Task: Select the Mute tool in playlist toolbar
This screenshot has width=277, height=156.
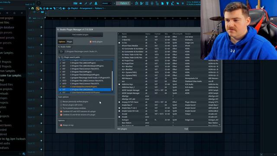Action: coord(47,8)
